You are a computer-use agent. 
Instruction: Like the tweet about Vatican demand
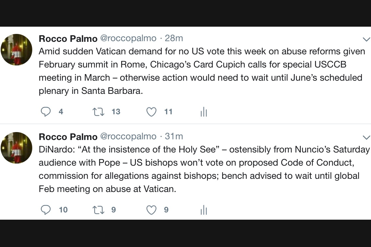pos(151,112)
